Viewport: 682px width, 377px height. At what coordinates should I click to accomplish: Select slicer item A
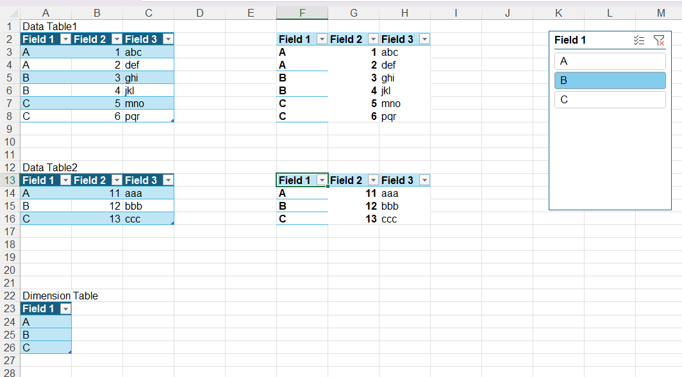(610, 61)
